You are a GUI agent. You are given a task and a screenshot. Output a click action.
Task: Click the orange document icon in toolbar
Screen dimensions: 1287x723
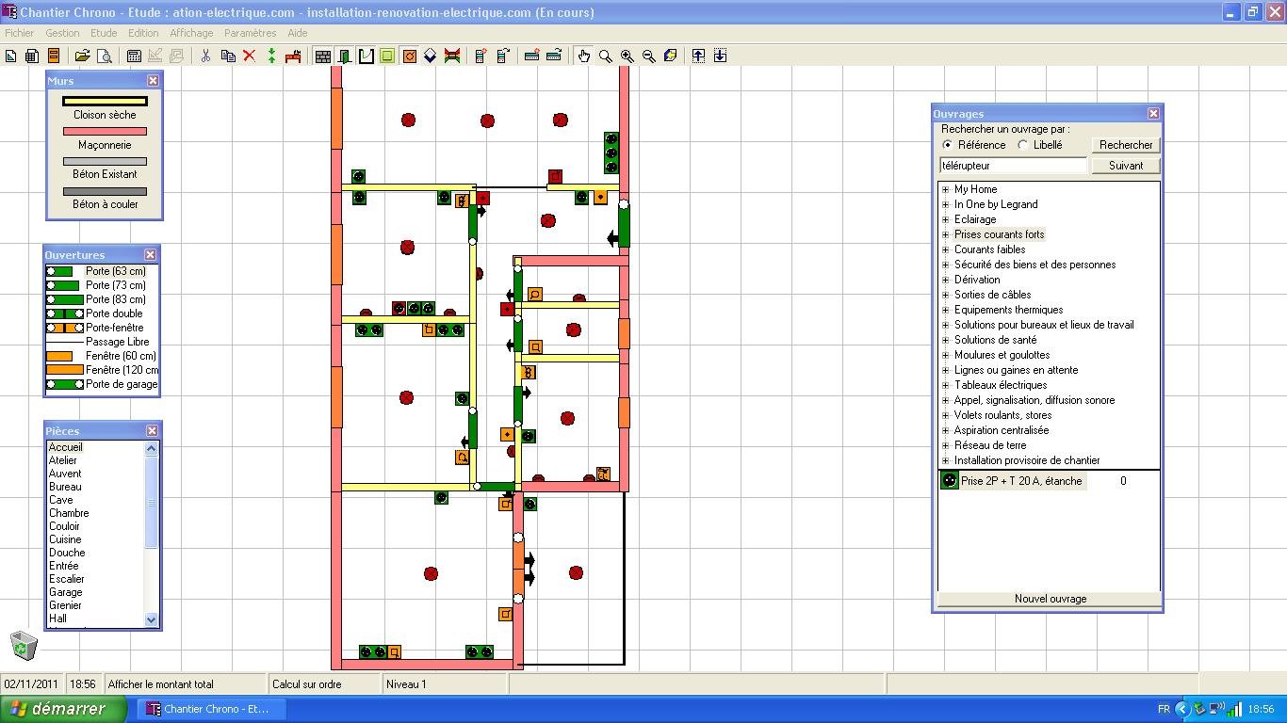pyautogui.click(x=54, y=56)
